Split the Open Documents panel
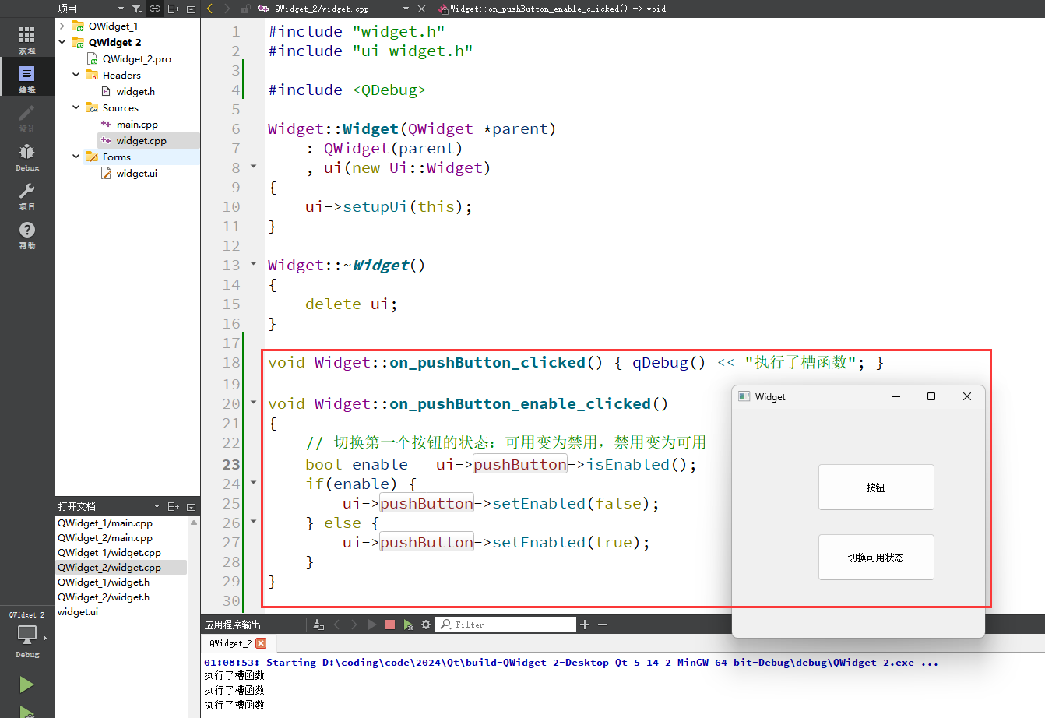This screenshot has width=1045, height=718. pyautogui.click(x=173, y=506)
